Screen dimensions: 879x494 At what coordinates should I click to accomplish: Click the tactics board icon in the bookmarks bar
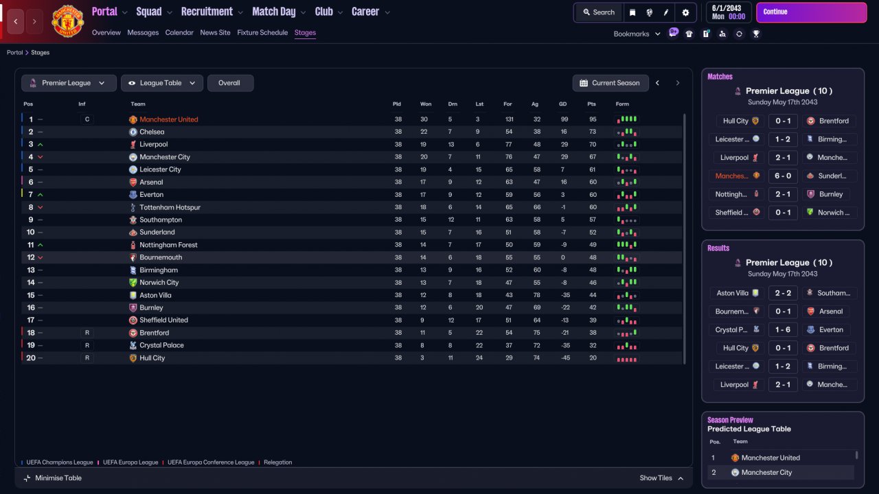pos(706,34)
